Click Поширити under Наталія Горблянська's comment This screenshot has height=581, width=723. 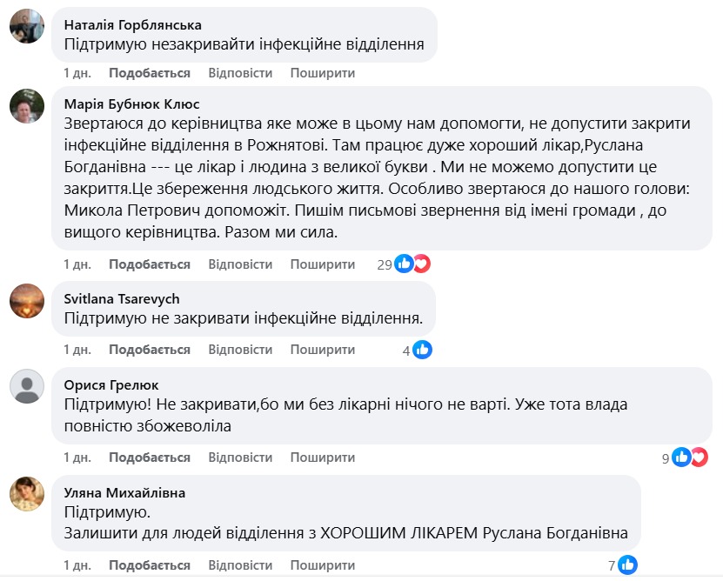322,73
